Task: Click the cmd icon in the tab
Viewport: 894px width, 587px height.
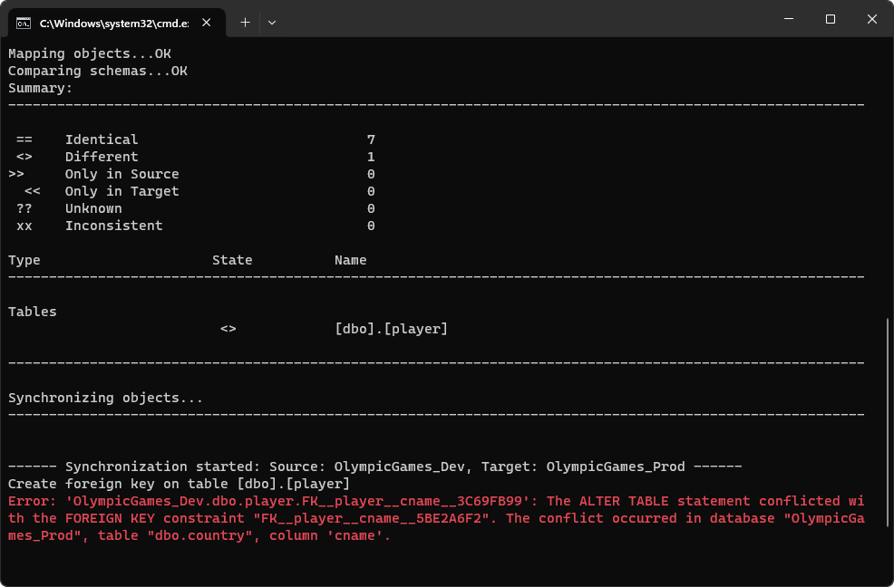Action: [x=24, y=23]
